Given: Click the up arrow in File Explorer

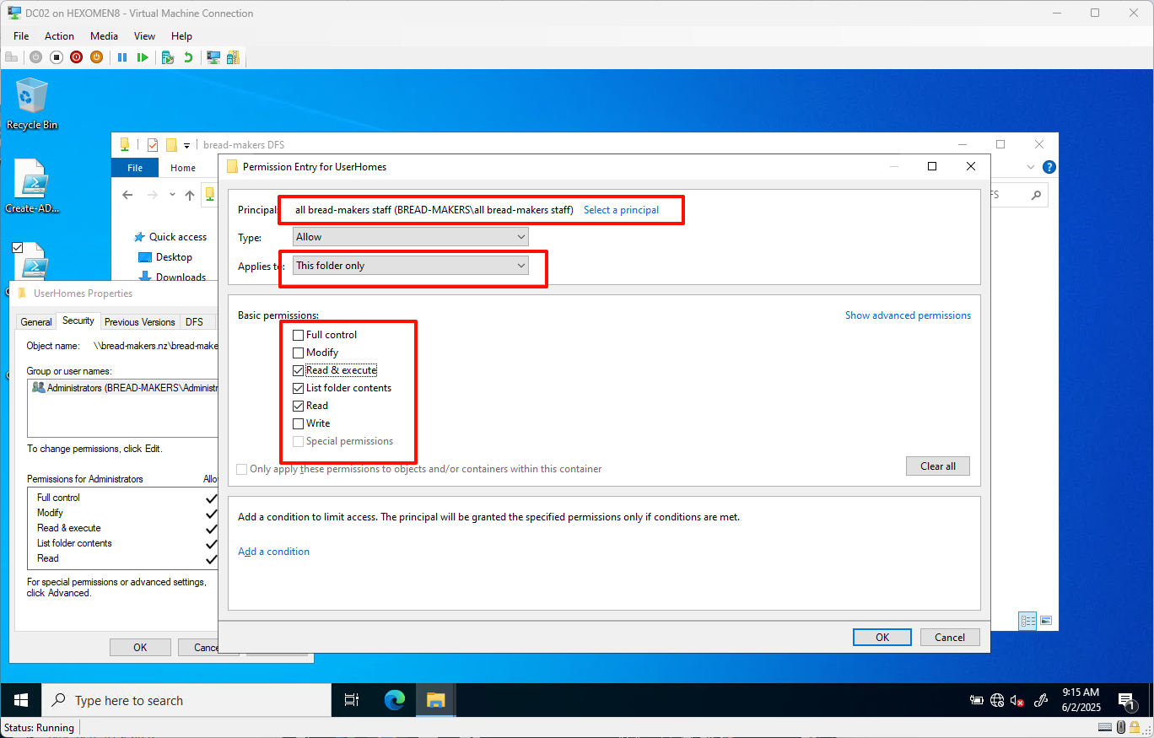Looking at the screenshot, I should (x=190, y=195).
